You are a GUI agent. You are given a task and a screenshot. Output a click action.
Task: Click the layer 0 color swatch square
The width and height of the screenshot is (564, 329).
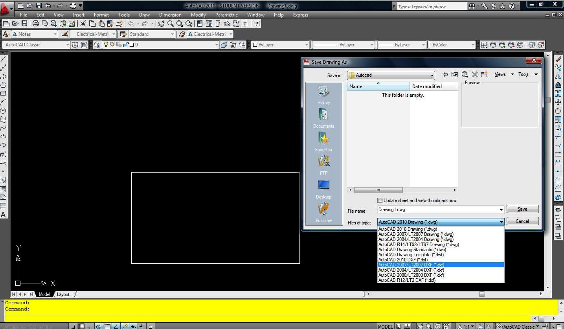tap(132, 45)
